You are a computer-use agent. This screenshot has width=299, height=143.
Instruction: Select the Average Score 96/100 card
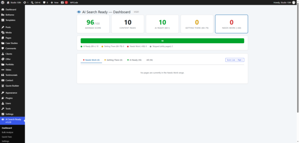[93, 24]
